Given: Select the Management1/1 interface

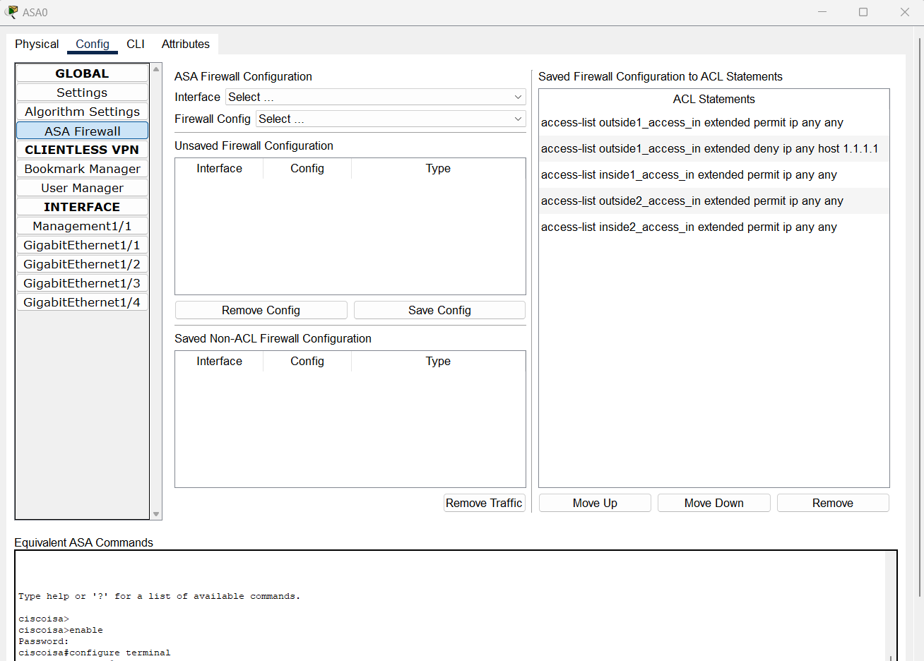Looking at the screenshot, I should click(x=81, y=225).
